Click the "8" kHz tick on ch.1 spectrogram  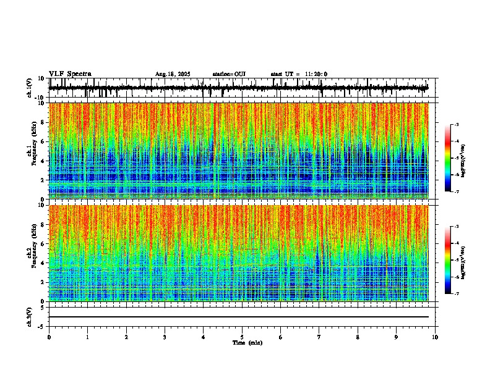pos(43,122)
